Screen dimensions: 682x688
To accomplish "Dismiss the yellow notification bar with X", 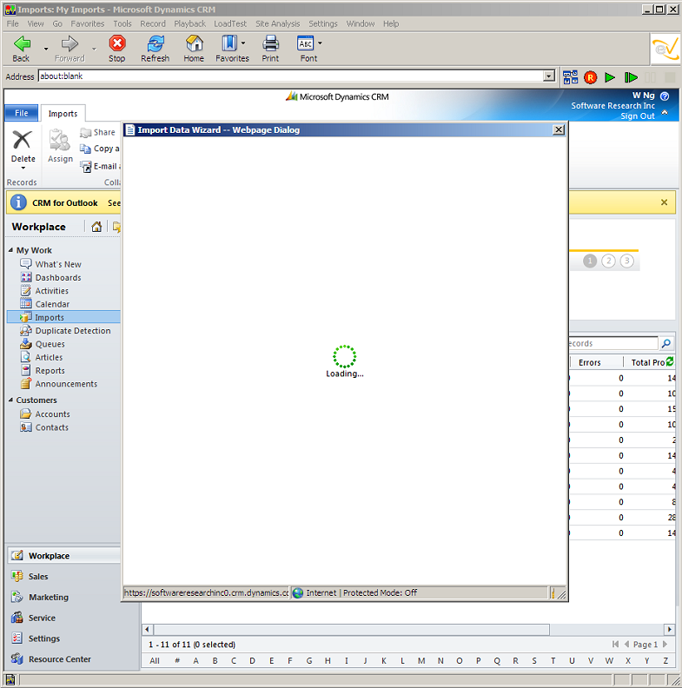I will pyautogui.click(x=664, y=202).
